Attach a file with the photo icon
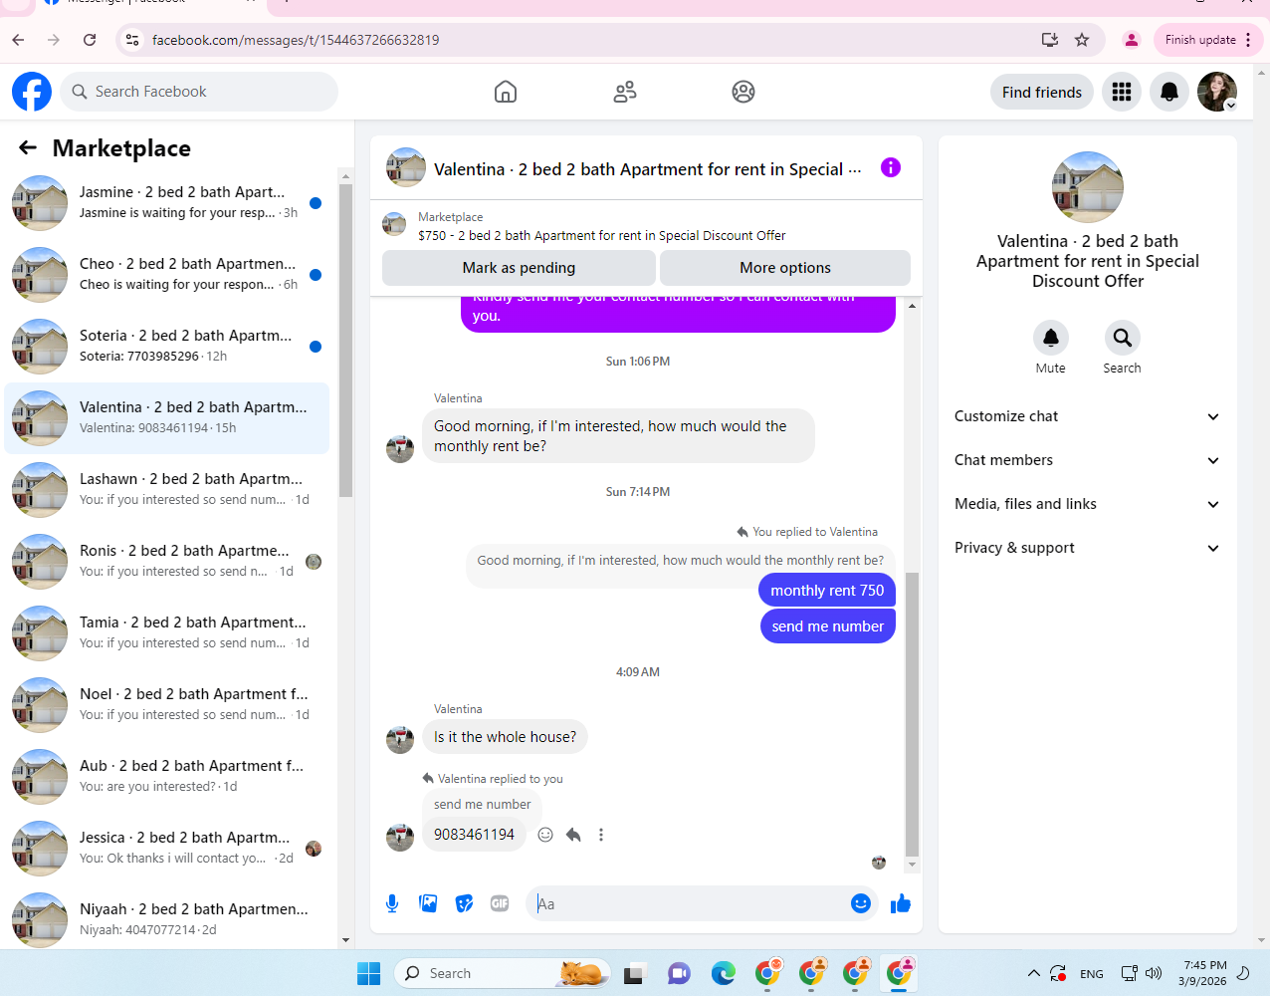 (x=428, y=903)
